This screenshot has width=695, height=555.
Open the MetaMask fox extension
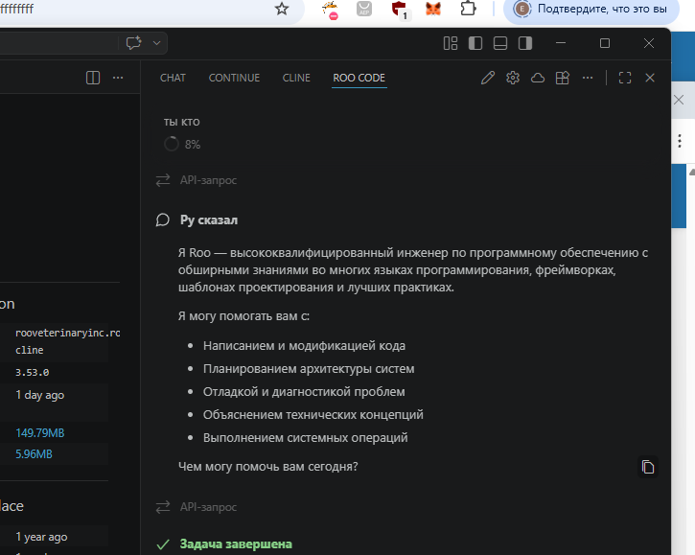pyautogui.click(x=433, y=9)
